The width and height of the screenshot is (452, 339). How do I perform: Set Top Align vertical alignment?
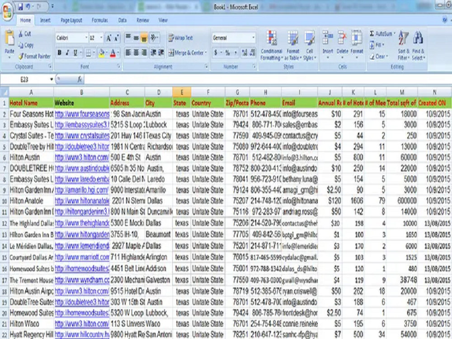[128, 38]
